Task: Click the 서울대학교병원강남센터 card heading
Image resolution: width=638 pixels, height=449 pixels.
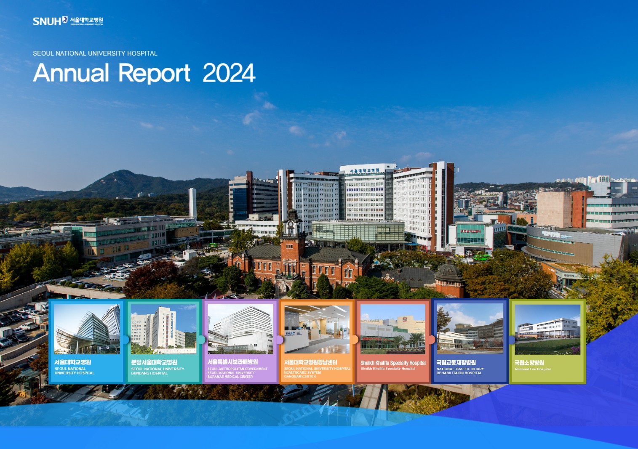Action: (x=311, y=362)
